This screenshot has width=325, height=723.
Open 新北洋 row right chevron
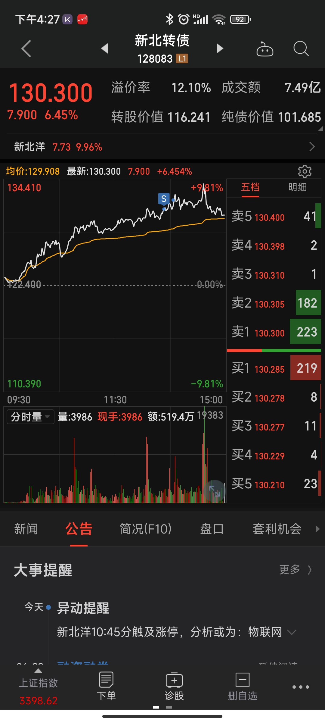click(312, 147)
